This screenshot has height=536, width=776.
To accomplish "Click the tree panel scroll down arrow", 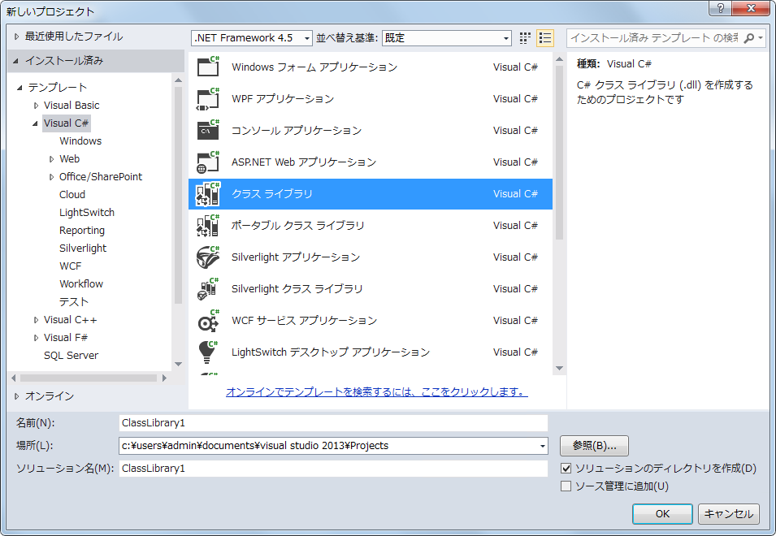I will point(179,364).
